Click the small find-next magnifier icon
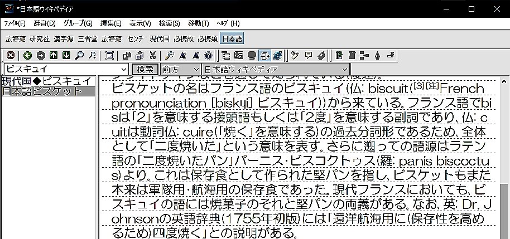 point(93,56)
